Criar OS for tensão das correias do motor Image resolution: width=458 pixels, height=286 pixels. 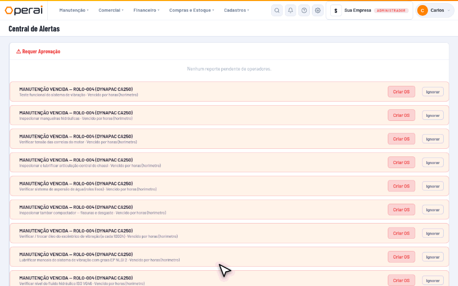point(402,139)
